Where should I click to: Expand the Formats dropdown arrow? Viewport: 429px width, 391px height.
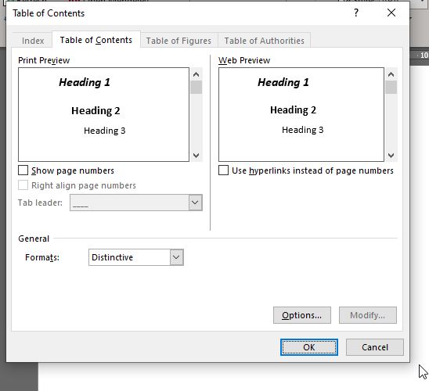(x=176, y=257)
